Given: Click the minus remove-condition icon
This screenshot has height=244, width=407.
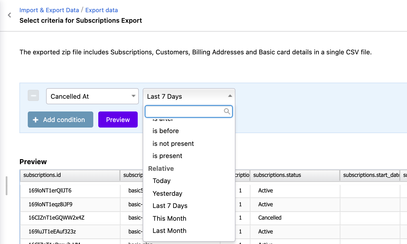Looking at the screenshot, I should 33,96.
